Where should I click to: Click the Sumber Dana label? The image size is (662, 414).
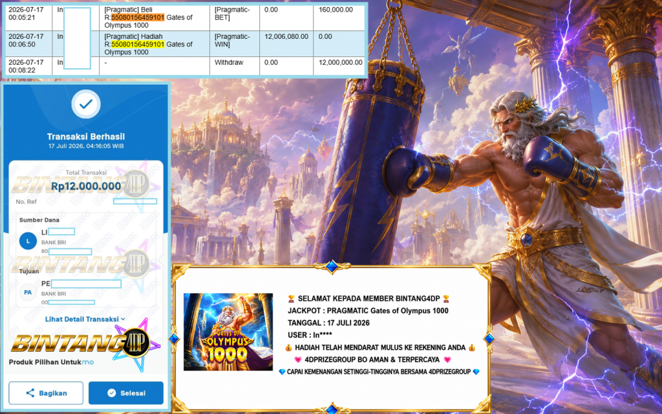click(39, 220)
